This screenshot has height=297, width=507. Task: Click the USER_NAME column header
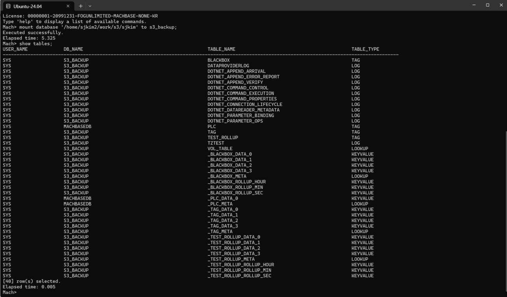click(x=15, y=49)
